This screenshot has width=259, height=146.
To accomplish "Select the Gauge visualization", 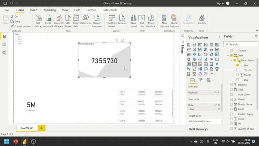I will point(211,59).
